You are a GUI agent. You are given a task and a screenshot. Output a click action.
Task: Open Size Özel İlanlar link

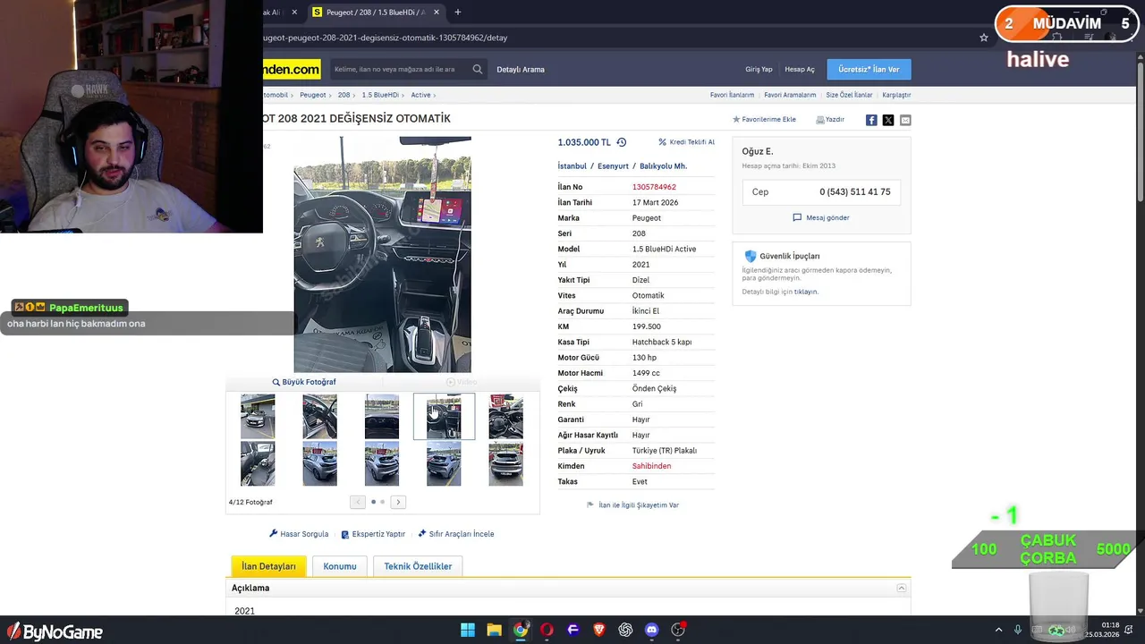click(849, 95)
